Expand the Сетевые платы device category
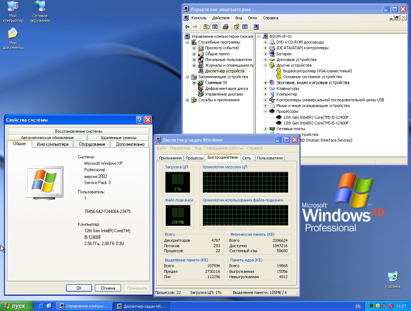The width and height of the screenshot is (411, 311). (x=265, y=129)
